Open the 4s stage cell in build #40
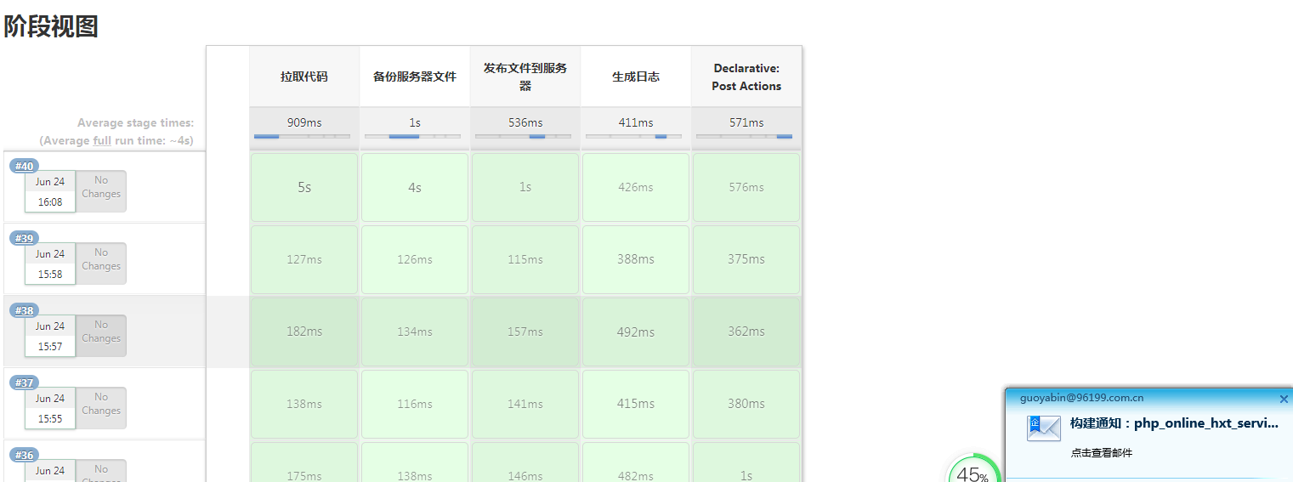Image resolution: width=1293 pixels, height=482 pixels. coord(415,187)
